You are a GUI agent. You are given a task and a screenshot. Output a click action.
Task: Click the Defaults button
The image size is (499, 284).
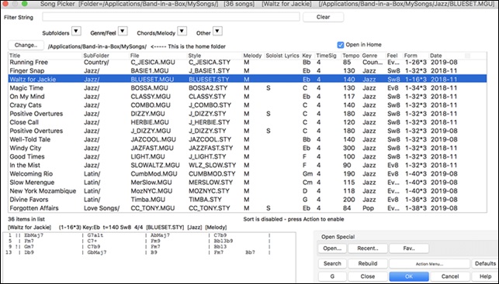[x=485, y=264]
